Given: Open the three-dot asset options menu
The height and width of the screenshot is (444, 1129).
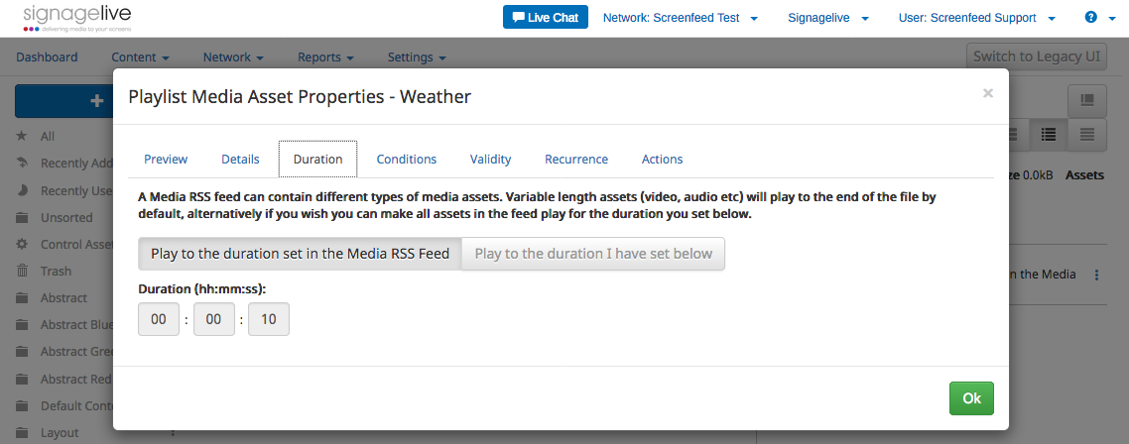Looking at the screenshot, I should (1096, 275).
